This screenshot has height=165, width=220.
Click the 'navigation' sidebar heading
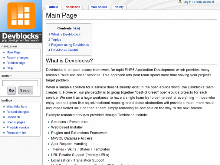9,46
